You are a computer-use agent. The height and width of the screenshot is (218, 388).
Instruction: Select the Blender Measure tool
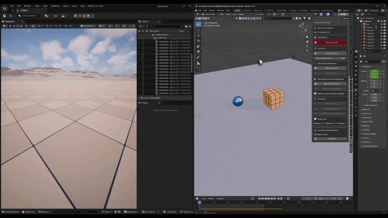coord(198,63)
